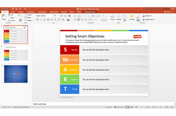Switch to slide sorter view icon
The width and height of the screenshot is (176, 116).
tap(132, 107)
